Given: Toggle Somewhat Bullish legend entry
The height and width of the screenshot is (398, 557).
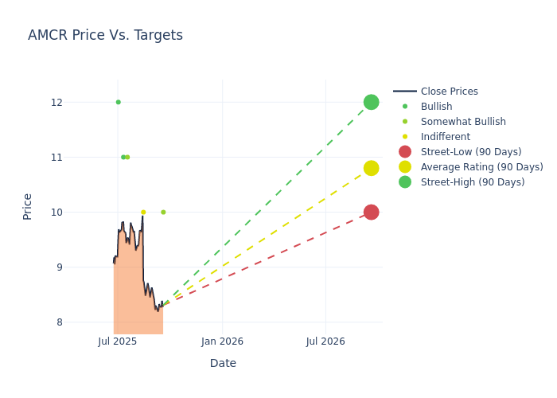Looking at the screenshot, I should (463, 122).
